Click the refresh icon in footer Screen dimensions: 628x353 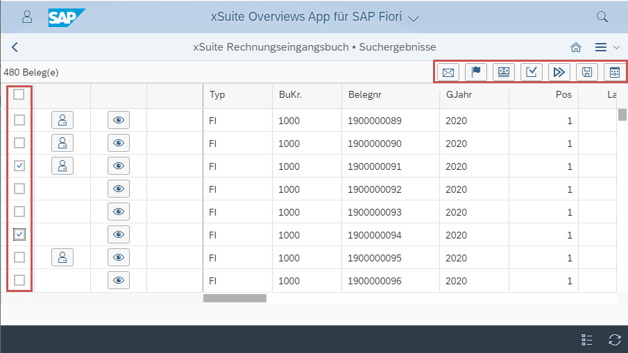coord(614,340)
